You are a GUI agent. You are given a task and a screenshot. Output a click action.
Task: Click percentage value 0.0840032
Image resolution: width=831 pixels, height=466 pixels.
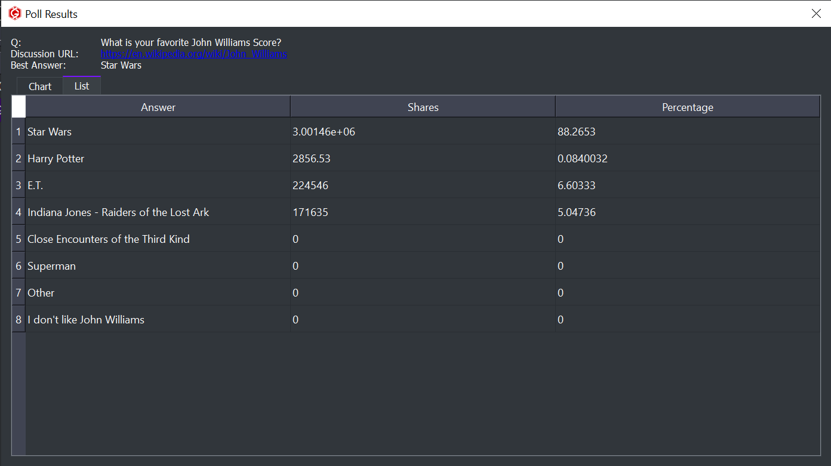pyautogui.click(x=688, y=158)
